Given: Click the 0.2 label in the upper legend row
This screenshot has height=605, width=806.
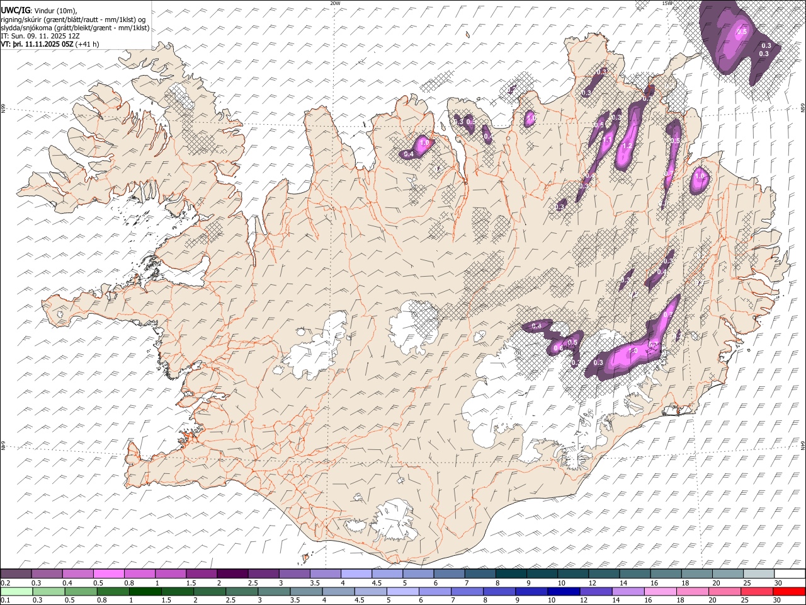Looking at the screenshot, I should [5, 583].
